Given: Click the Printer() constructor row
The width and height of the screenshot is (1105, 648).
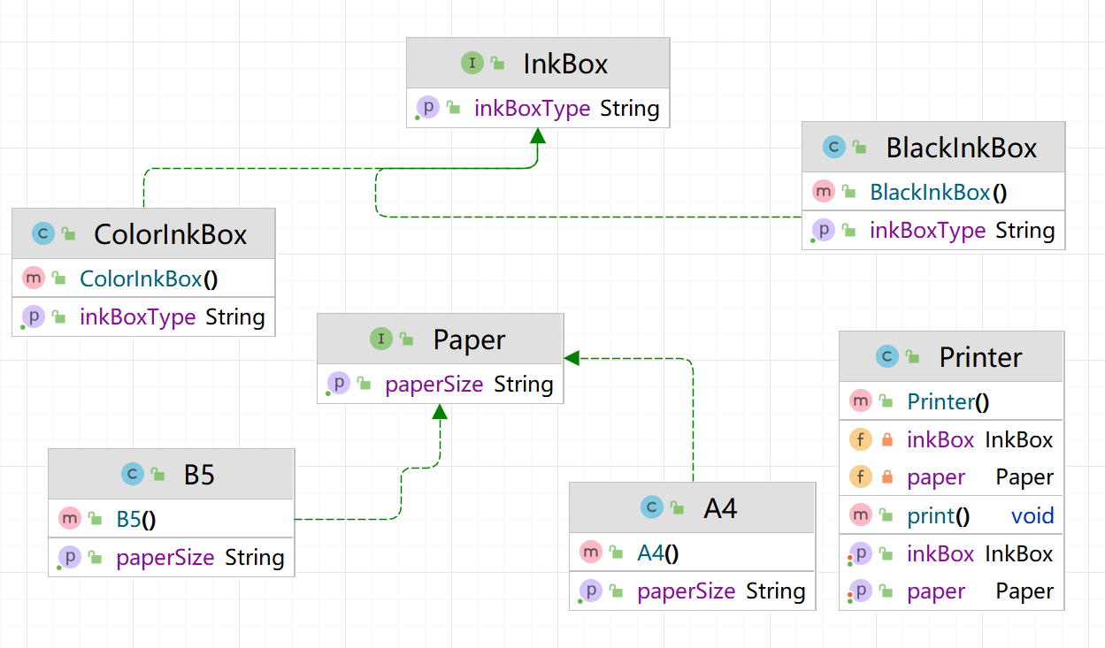Looking at the screenshot, I should click(x=948, y=401).
